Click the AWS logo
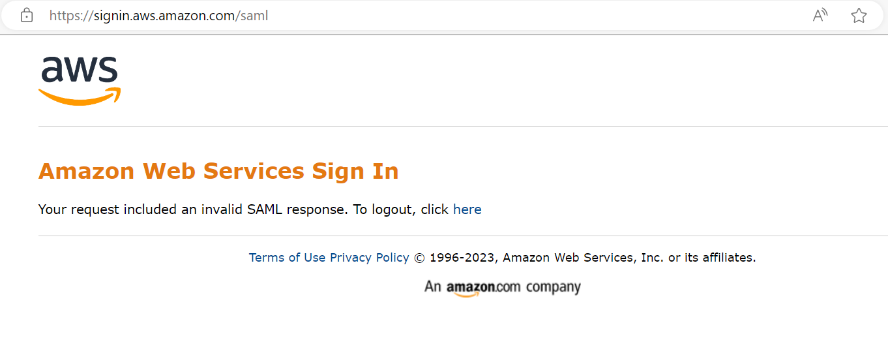 pos(80,81)
